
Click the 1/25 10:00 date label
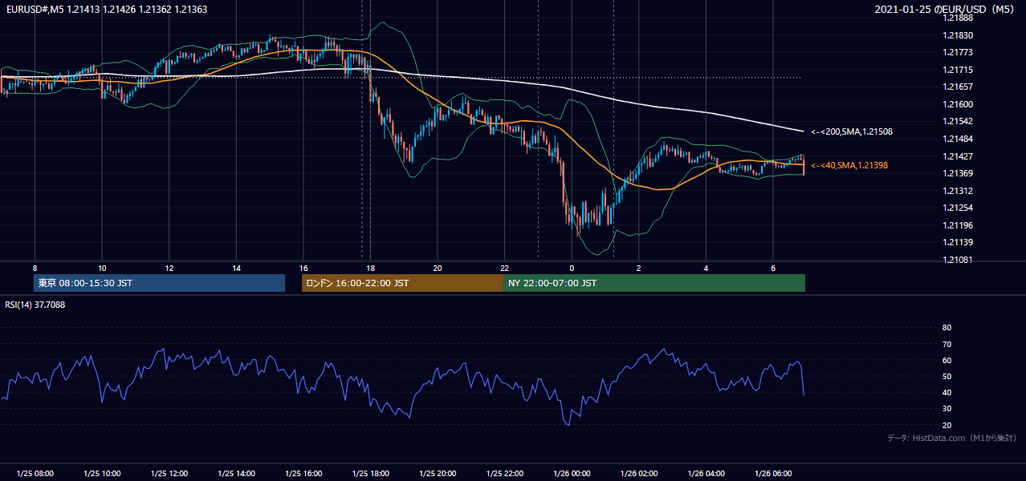(102, 473)
